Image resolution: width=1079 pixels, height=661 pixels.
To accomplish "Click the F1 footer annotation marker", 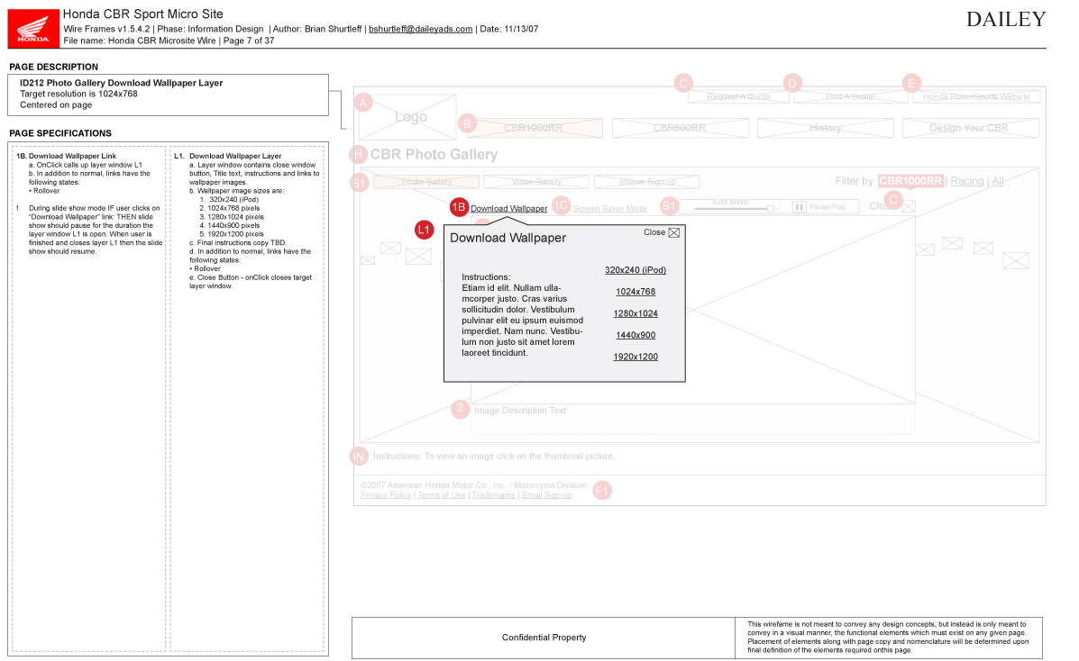I will point(602,491).
